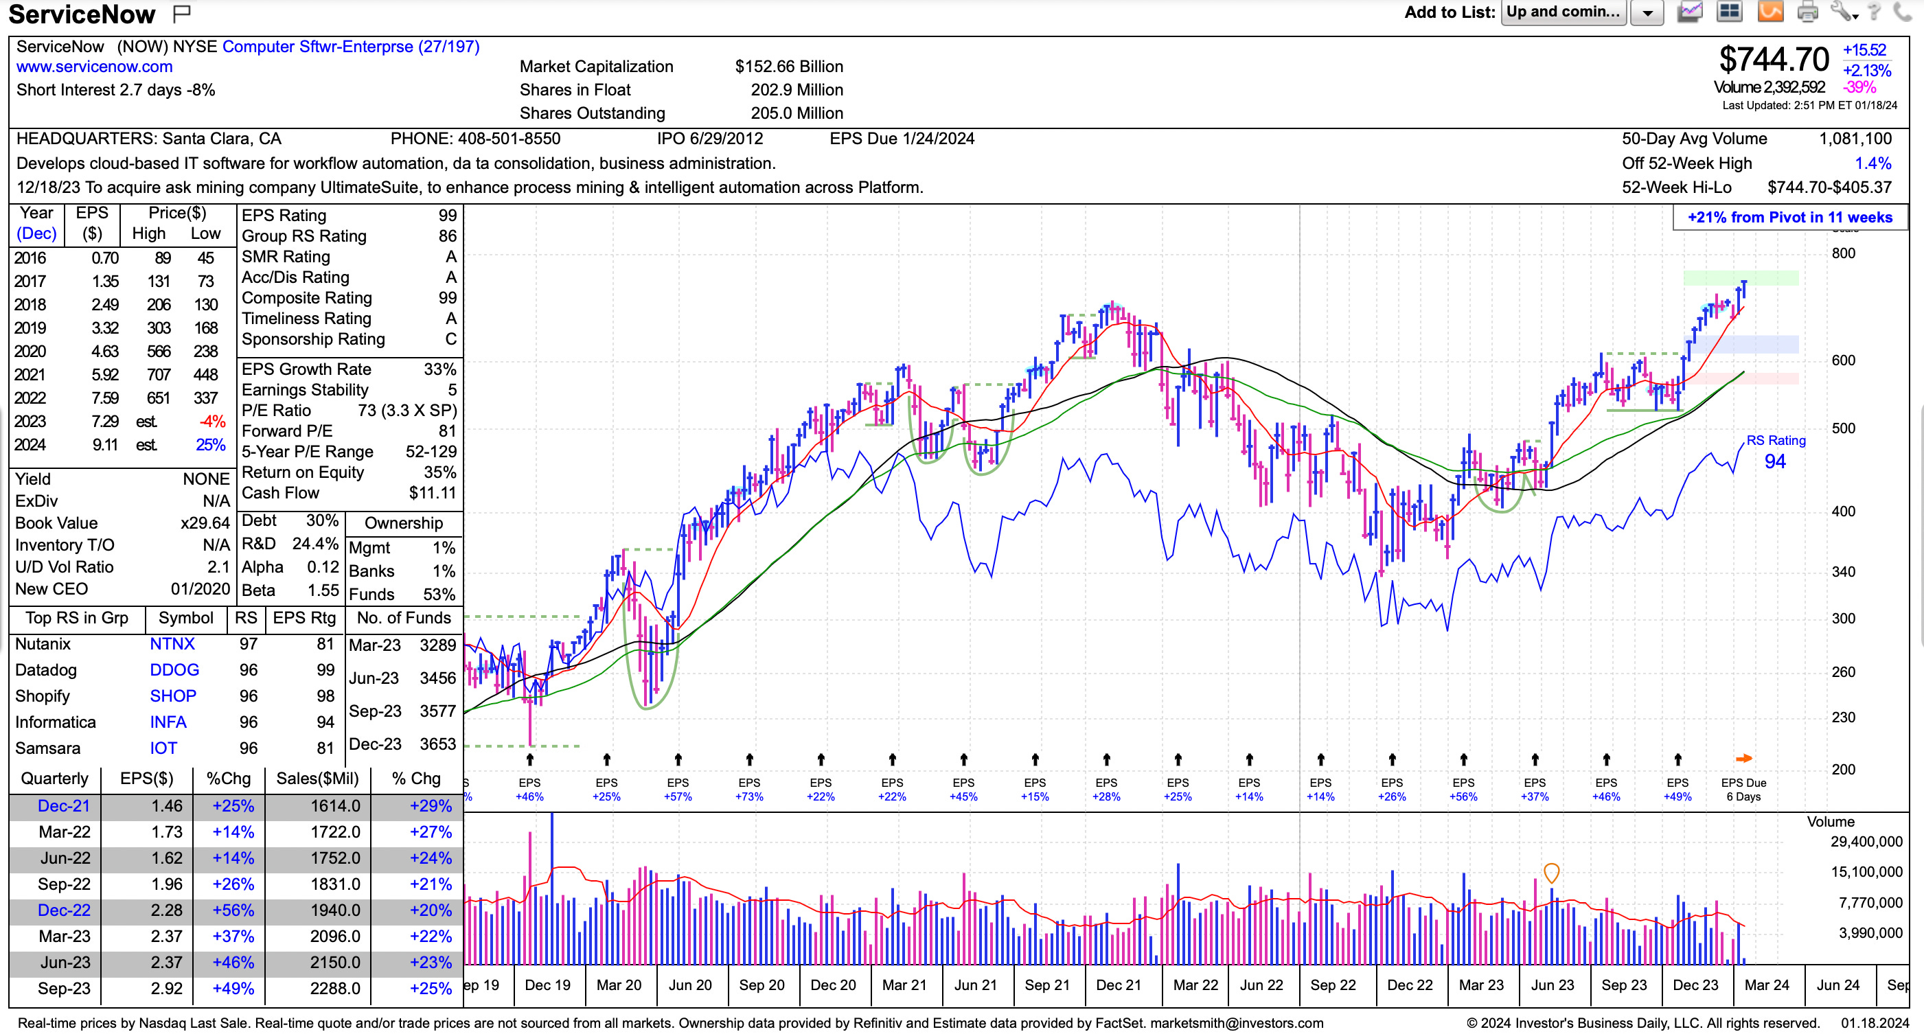Click the printer icon to print chart
Viewport: 1924px width, 1034px height.
click(1807, 12)
